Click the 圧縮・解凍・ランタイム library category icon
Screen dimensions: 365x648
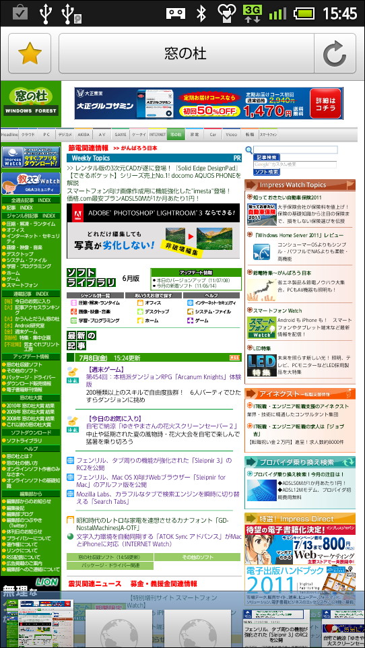[x=74, y=302]
